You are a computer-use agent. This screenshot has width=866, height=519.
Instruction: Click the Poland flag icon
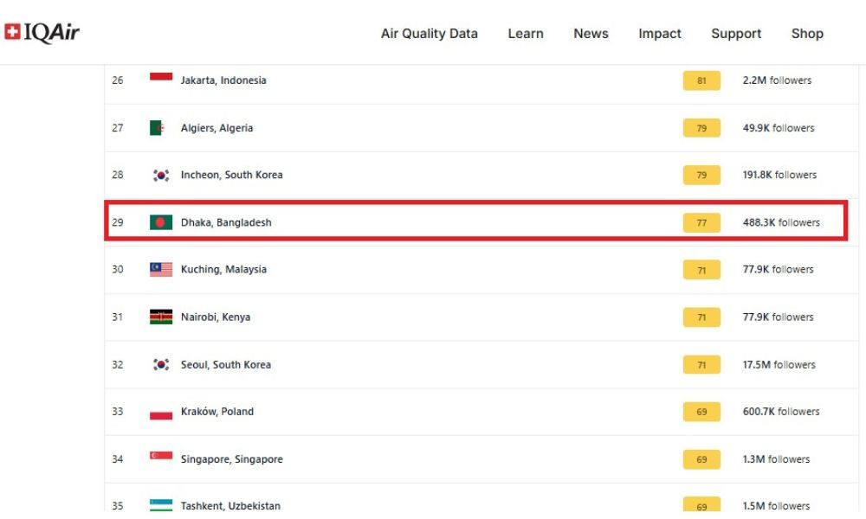coord(161,412)
